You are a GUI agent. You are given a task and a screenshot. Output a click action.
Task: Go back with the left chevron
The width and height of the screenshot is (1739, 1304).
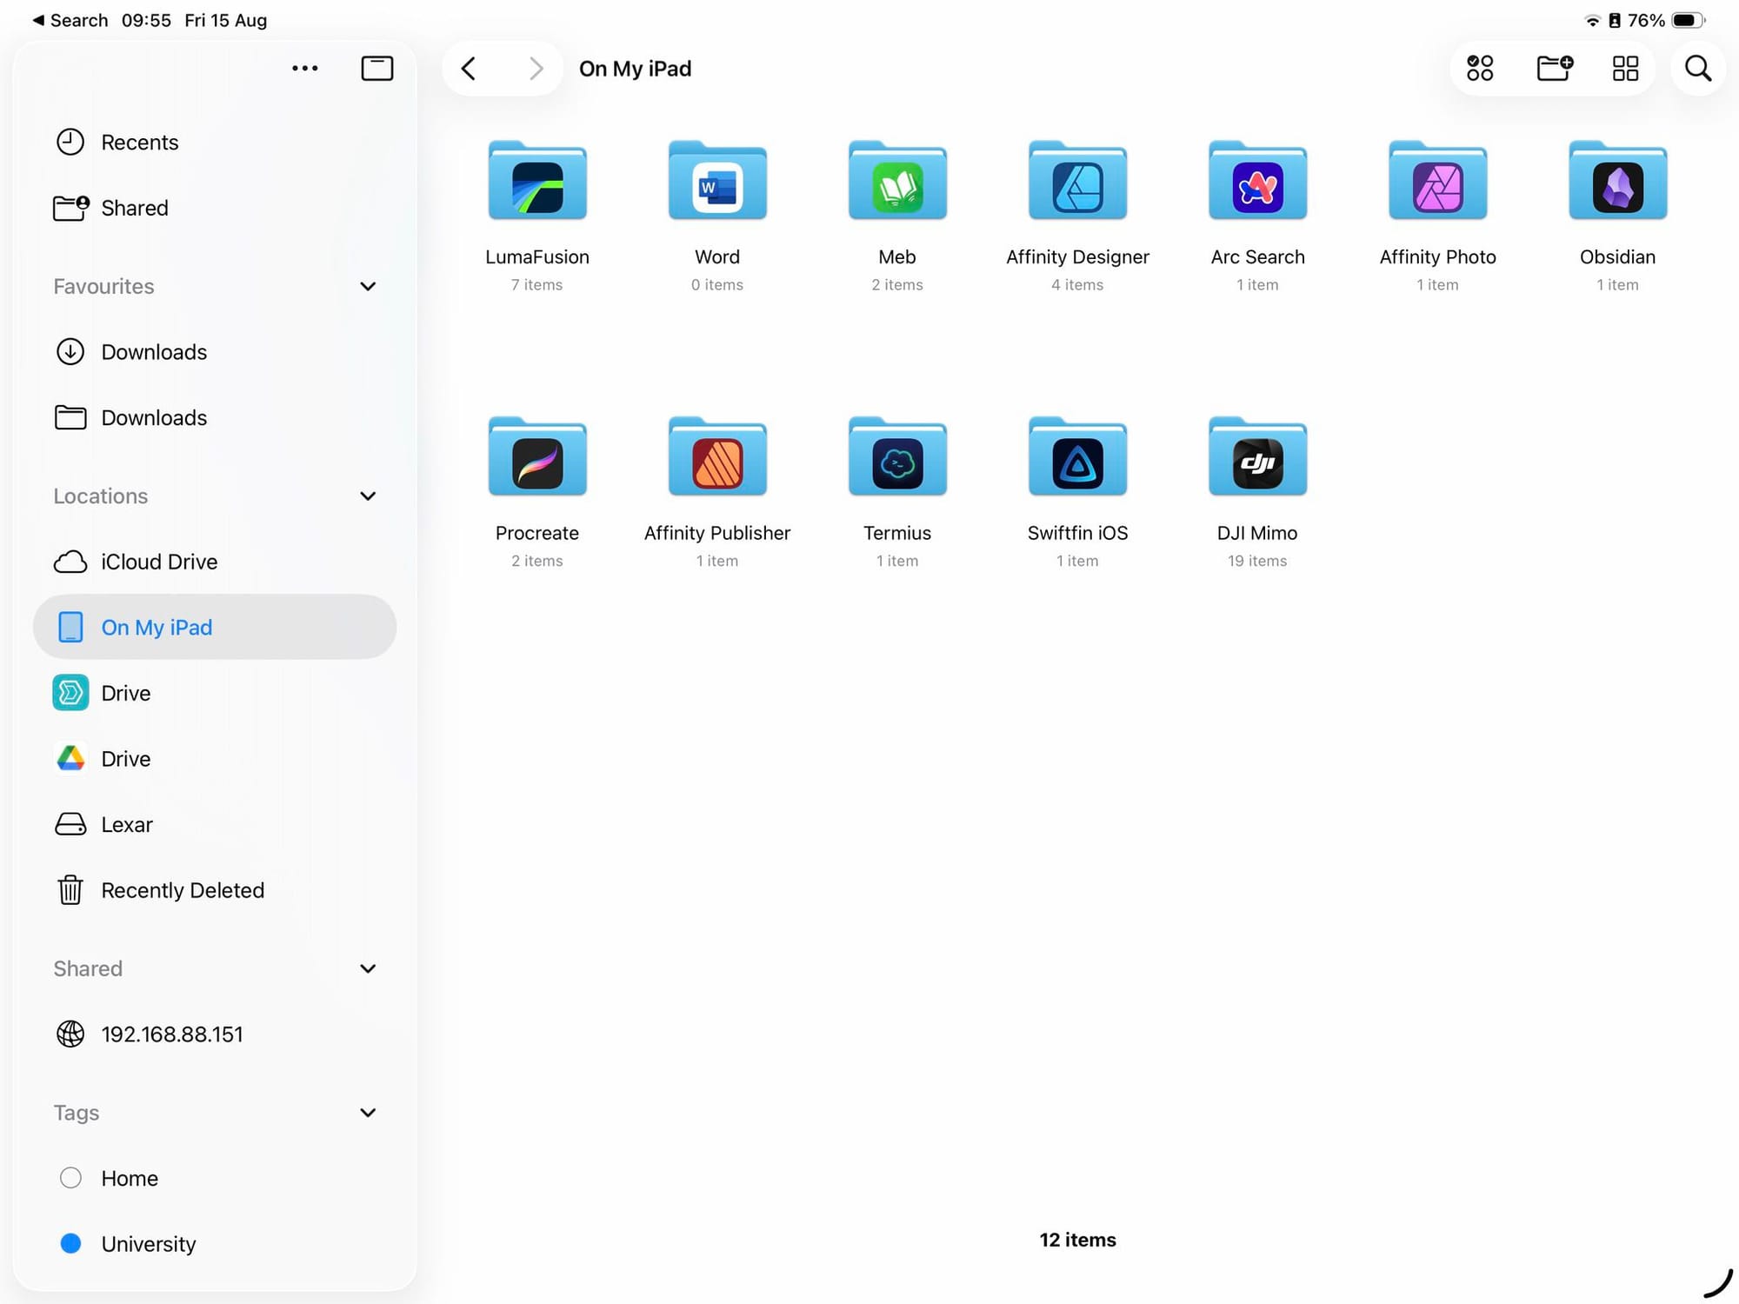pos(469,68)
